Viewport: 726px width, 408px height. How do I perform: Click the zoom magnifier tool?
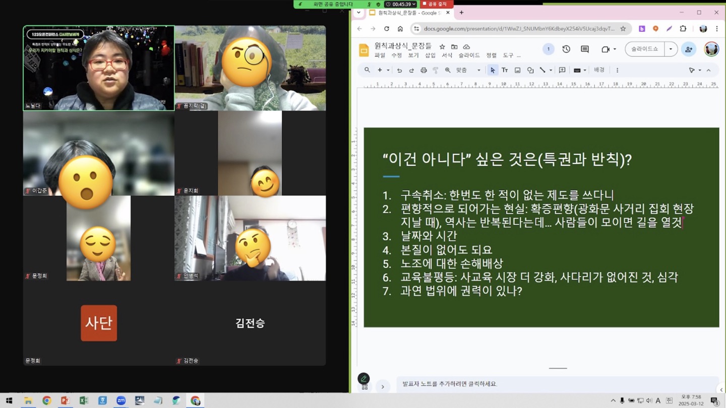click(448, 70)
